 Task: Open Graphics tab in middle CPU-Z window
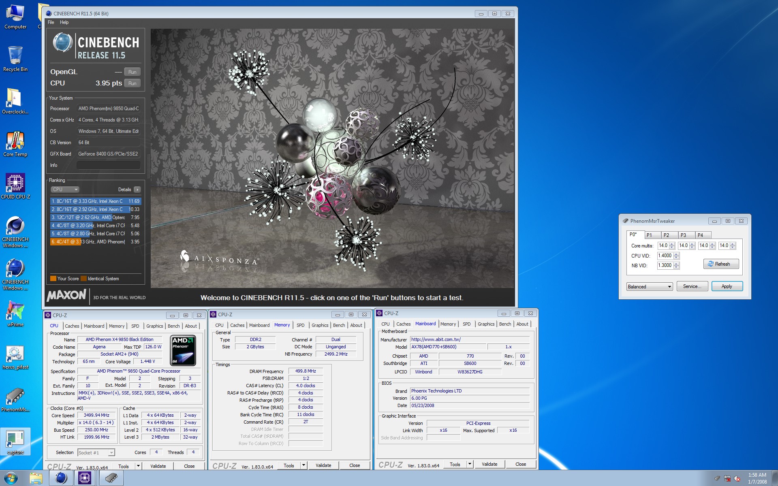(x=320, y=325)
